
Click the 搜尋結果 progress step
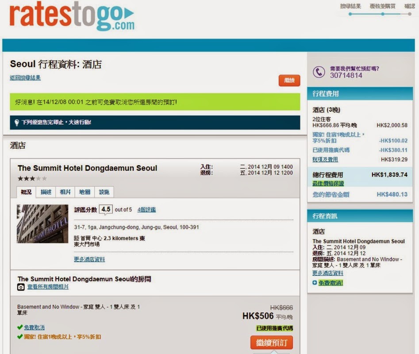tap(350, 6)
